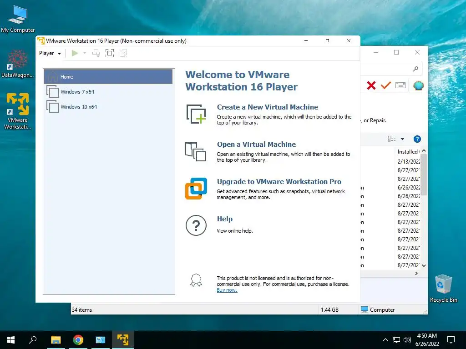466x349 pixels.
Task: Open Google Chrome from the taskbar
Action: (78, 340)
